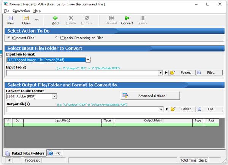Minimize the Convert Image to PDF window
Screen dimensions: 228x165
(196, 4)
